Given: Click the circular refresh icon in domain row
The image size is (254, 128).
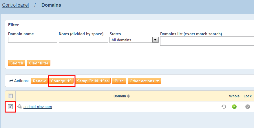Looking at the screenshot, I should (224, 107).
